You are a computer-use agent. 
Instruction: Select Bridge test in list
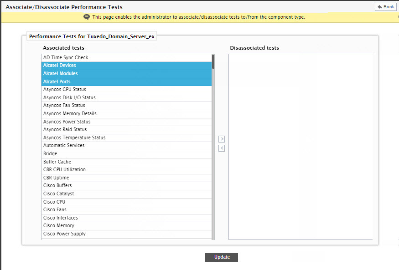[x=126, y=154]
